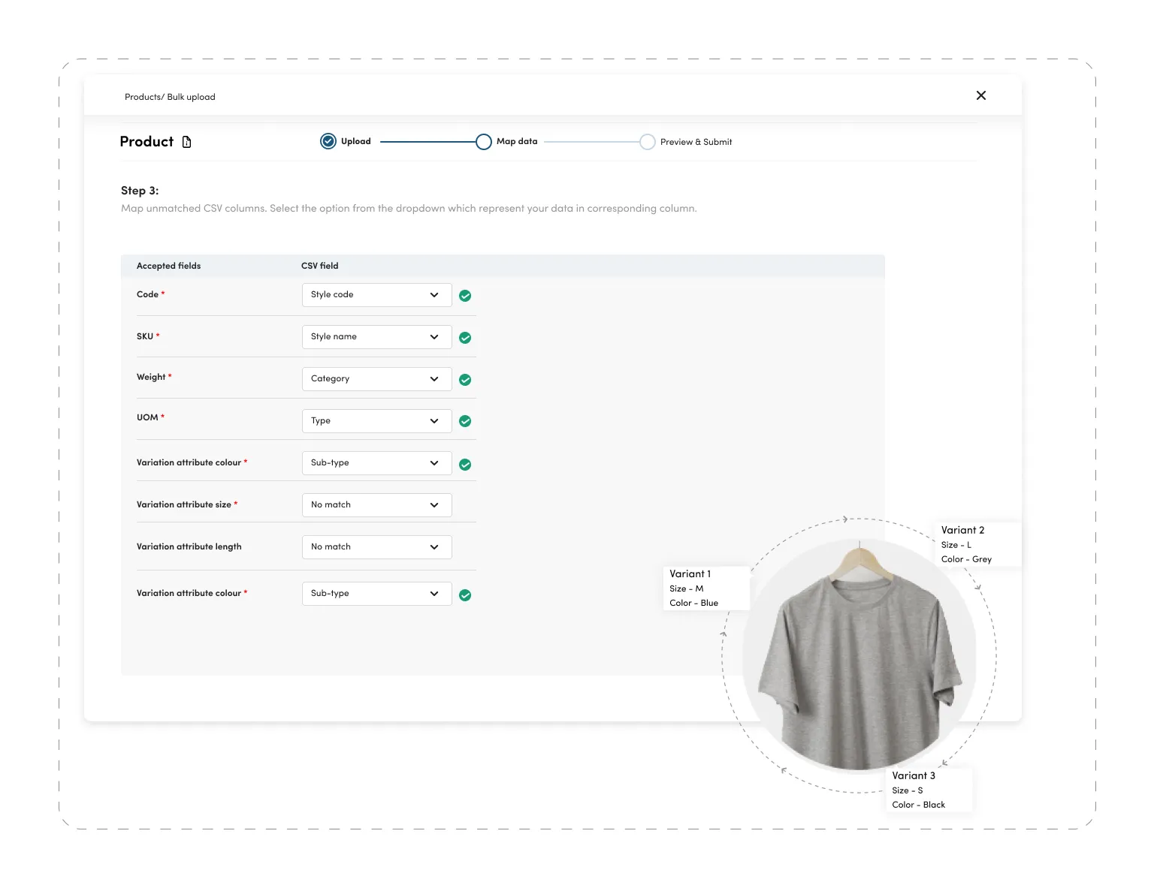Click the Variation attribute length label
This screenshot has width=1154, height=888.
[189, 546]
